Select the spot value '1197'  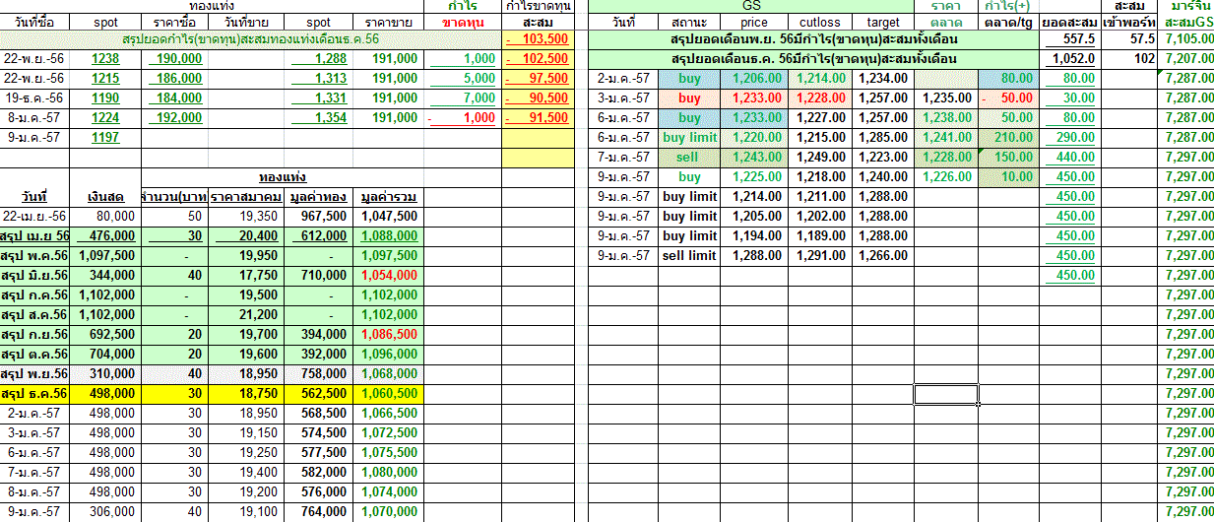point(104,138)
